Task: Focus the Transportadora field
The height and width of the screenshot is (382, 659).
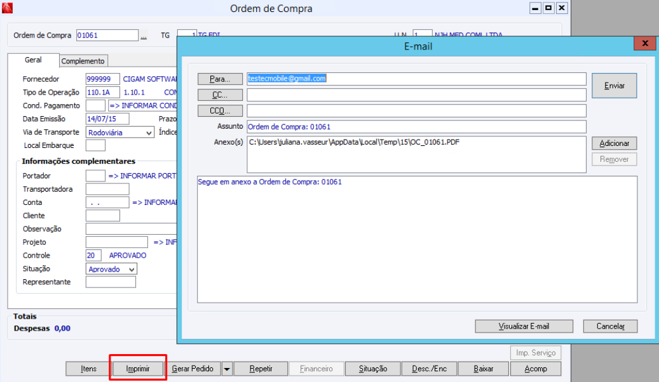Action: click(x=107, y=189)
